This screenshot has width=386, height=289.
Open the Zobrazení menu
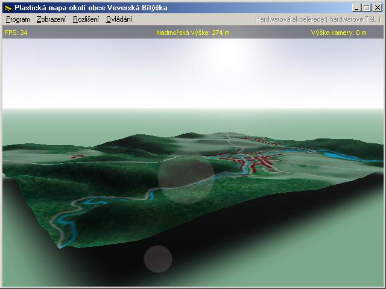51,19
